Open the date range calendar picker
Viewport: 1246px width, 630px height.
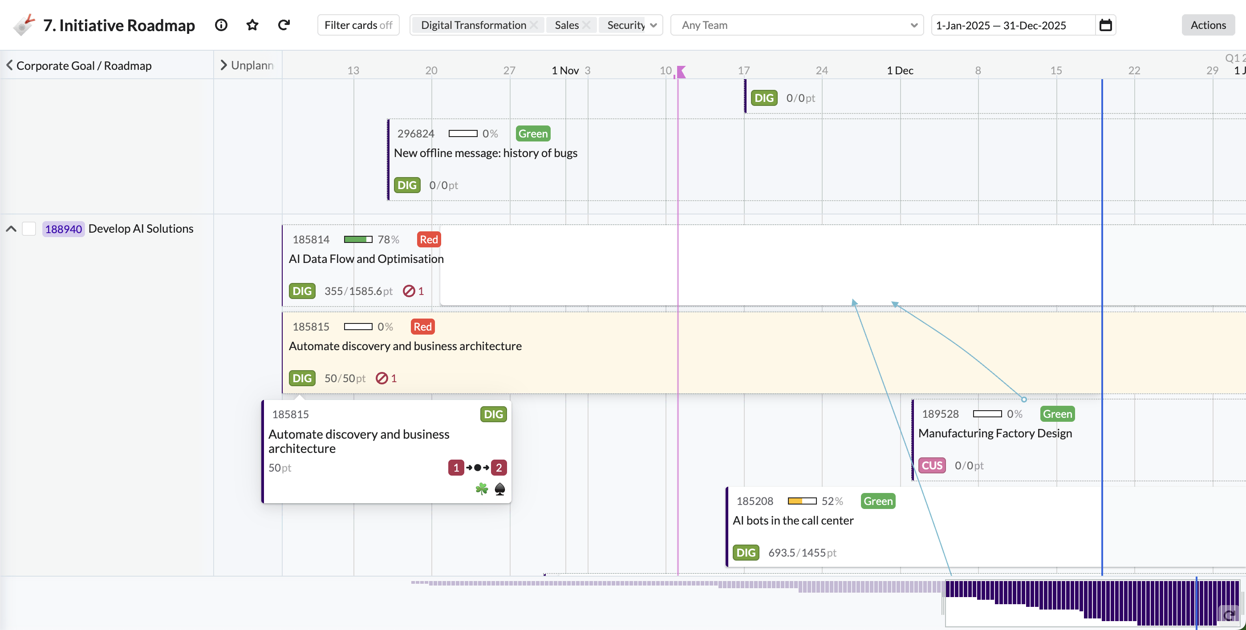pyautogui.click(x=1105, y=24)
